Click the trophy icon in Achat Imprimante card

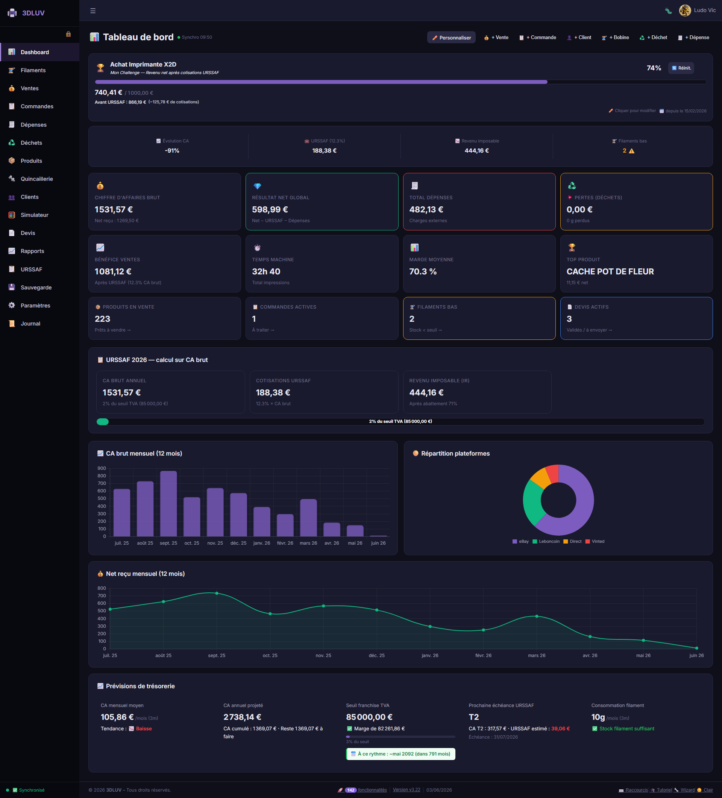[x=101, y=68]
